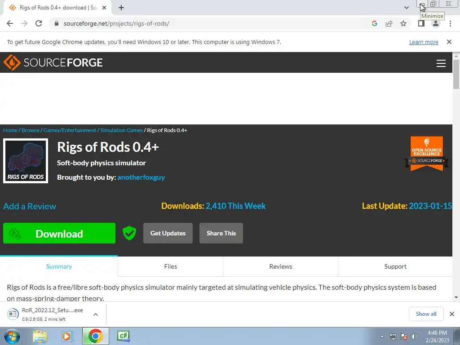Click the Chrome taskbar icon

click(95, 336)
